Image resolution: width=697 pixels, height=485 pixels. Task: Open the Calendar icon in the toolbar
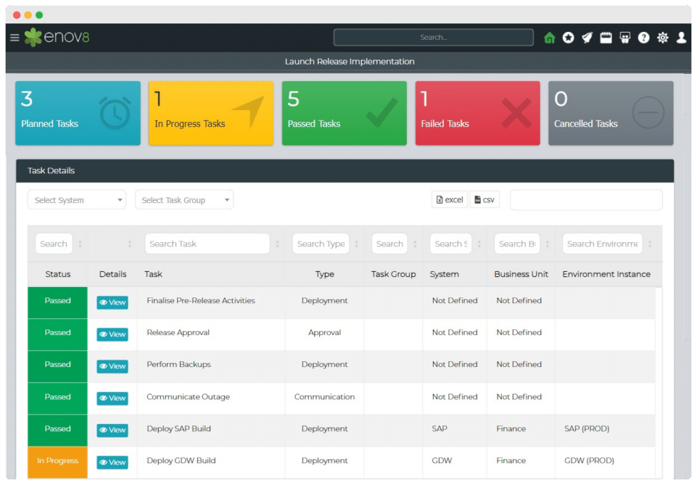point(606,37)
